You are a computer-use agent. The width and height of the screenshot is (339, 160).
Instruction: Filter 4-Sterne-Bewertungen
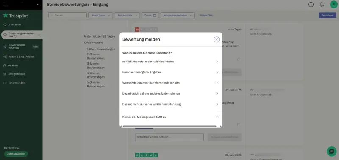[96, 75]
